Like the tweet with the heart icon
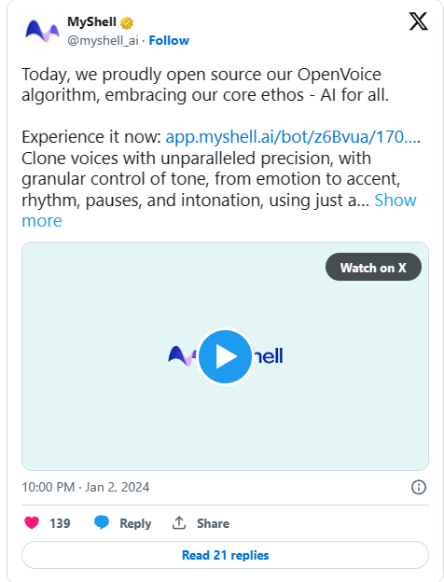The height and width of the screenshot is (582, 444). tap(32, 522)
